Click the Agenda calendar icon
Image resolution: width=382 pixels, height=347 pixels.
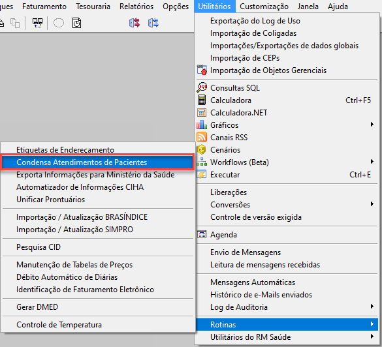click(202, 235)
